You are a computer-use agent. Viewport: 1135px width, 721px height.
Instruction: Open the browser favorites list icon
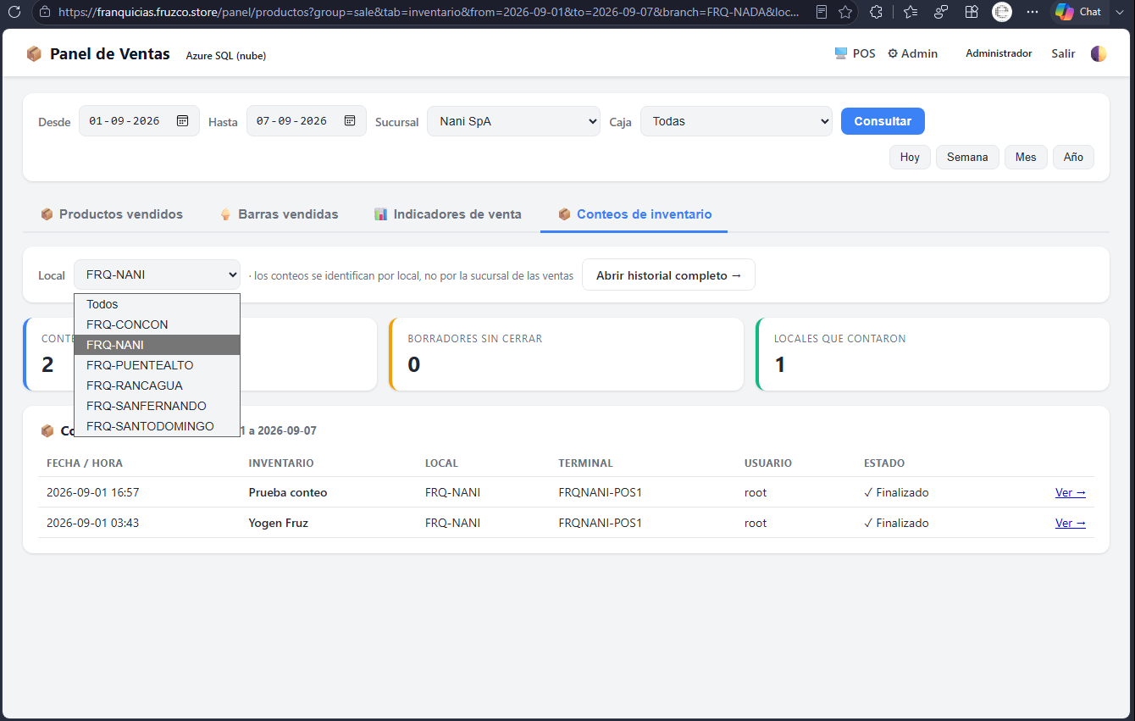coord(911,12)
